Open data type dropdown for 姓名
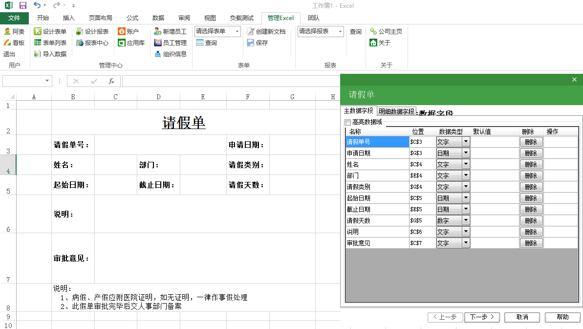583x329 pixels. [x=466, y=164]
